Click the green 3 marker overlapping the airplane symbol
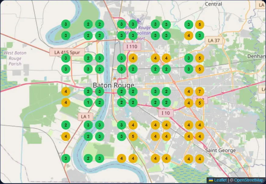Viewport: 266px width, 184px height. pos(133,24)
